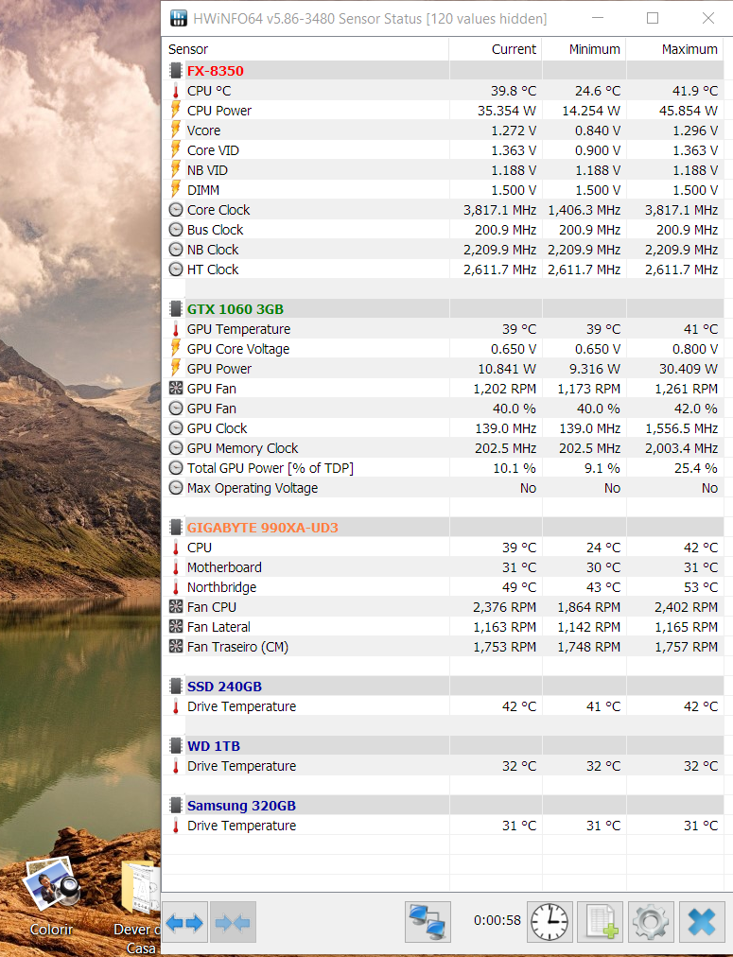Open the network remote monitoring icon
This screenshot has height=957, width=733.
[428, 922]
